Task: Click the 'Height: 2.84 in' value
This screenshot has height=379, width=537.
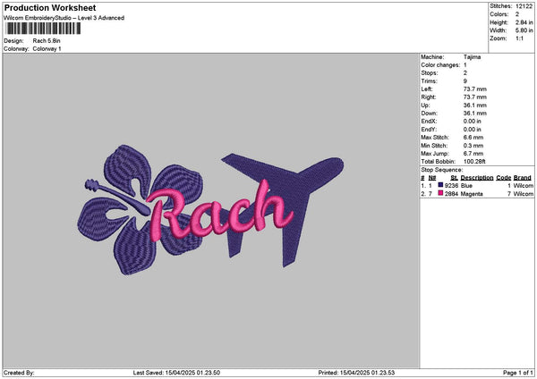Action: (524, 22)
